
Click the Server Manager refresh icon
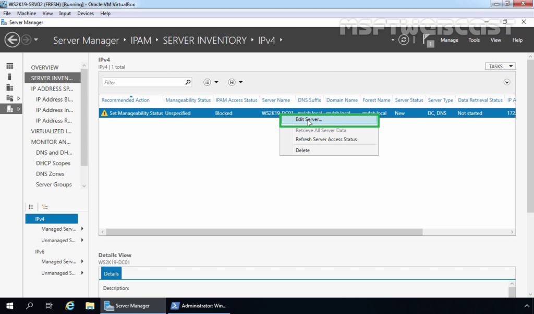tap(404, 40)
